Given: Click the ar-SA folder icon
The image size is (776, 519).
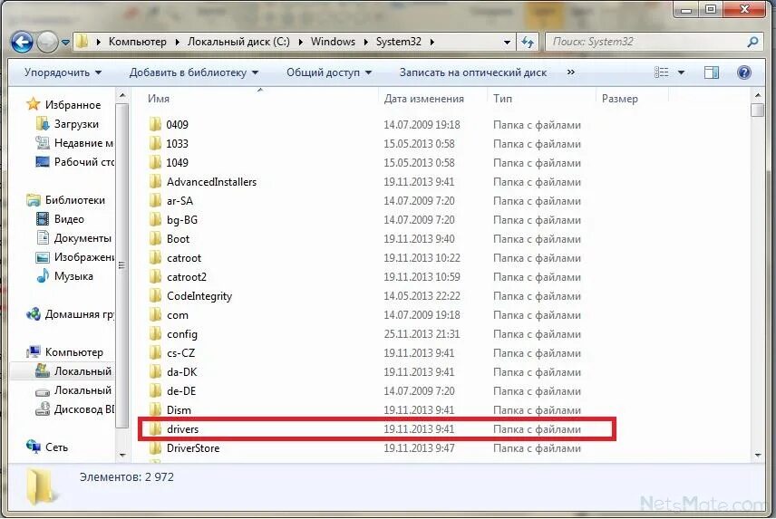Looking at the screenshot, I should (x=155, y=200).
